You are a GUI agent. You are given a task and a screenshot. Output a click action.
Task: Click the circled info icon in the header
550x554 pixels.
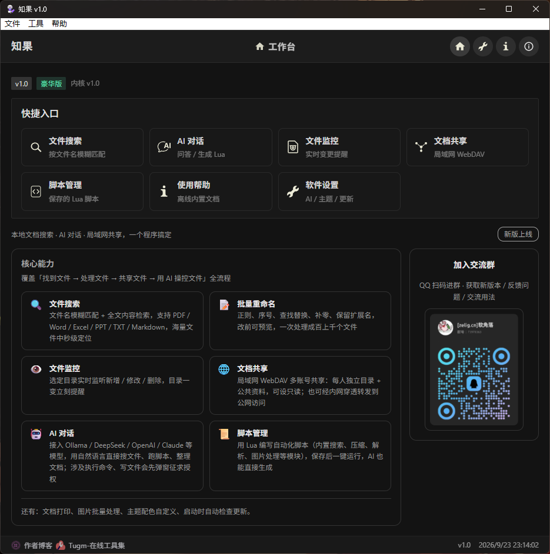click(x=528, y=46)
